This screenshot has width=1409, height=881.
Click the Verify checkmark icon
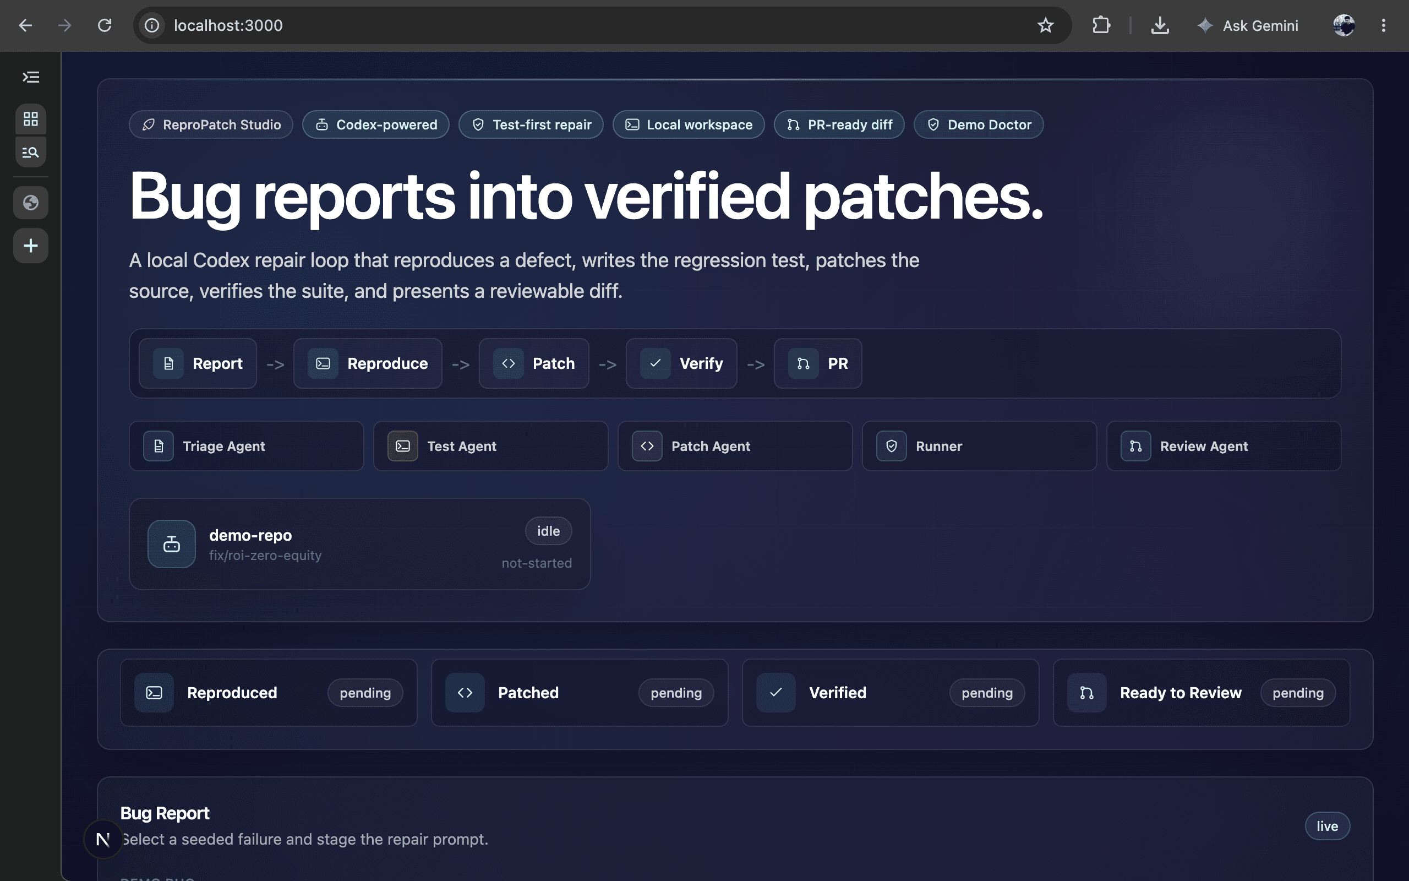click(x=656, y=363)
